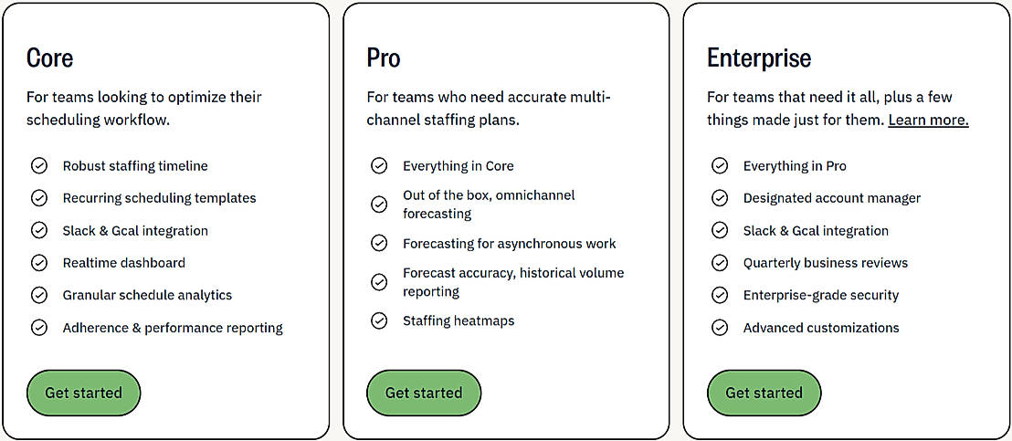This screenshot has width=1012, height=441.
Task: Click check icon for Enterprise-grade security
Action: point(720,295)
